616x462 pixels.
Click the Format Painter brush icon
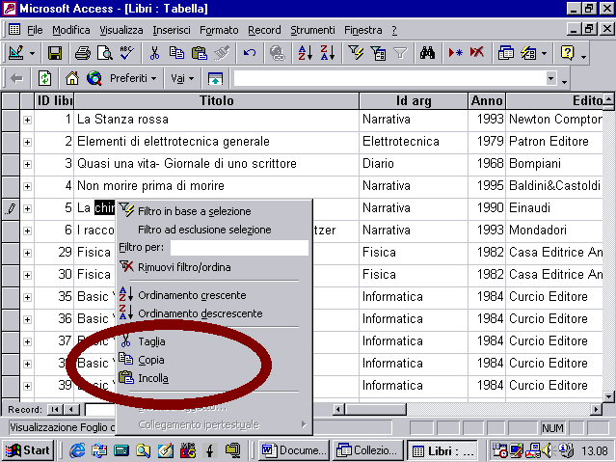222,53
